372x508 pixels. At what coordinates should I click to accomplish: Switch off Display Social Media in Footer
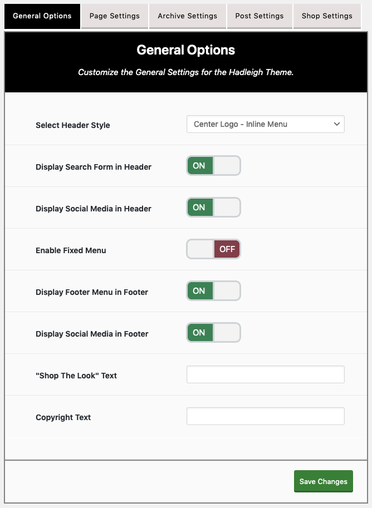pos(213,332)
